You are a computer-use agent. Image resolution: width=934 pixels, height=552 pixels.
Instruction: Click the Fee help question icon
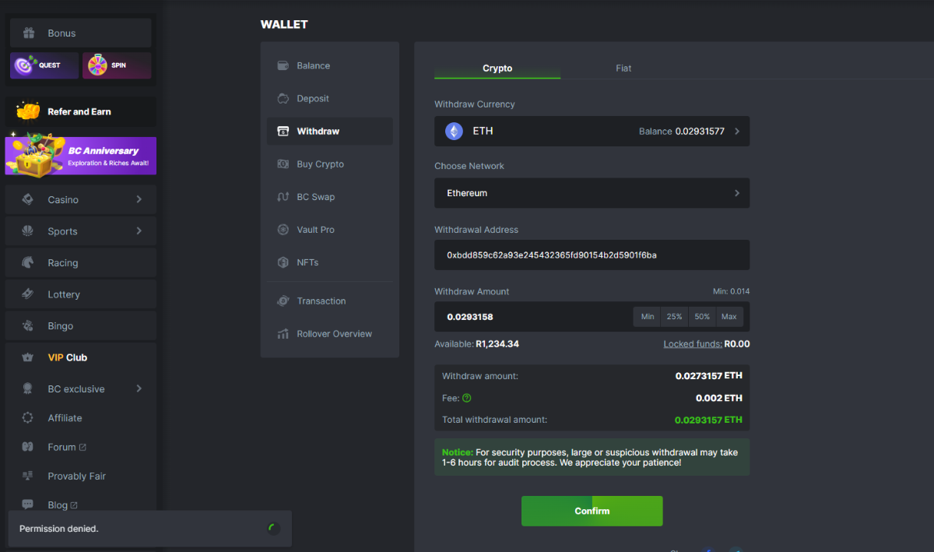467,398
